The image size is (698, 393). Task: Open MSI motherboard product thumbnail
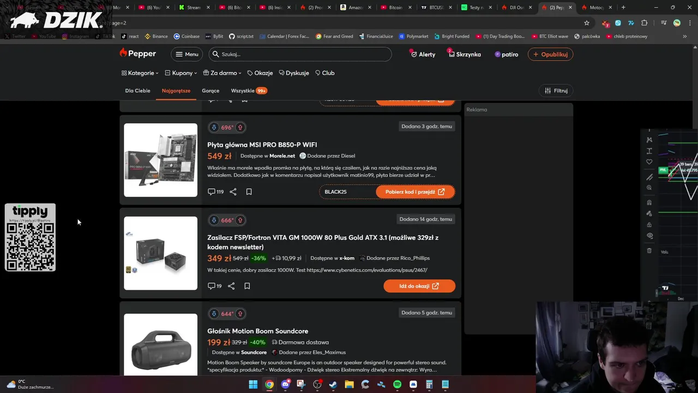pyautogui.click(x=160, y=160)
